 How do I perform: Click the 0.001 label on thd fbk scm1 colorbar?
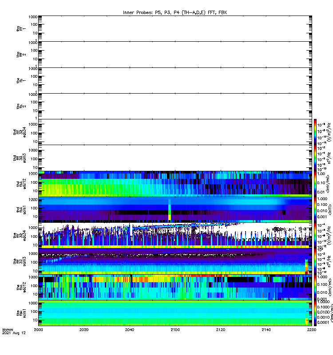[x=322, y=217]
